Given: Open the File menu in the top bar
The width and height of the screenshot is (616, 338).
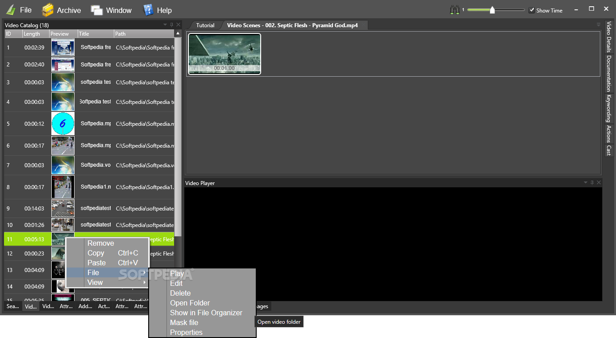Looking at the screenshot, I should tap(19, 10).
